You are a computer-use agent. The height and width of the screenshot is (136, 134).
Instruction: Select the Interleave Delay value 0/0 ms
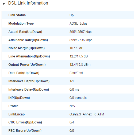pyautogui.click(x=74, y=90)
